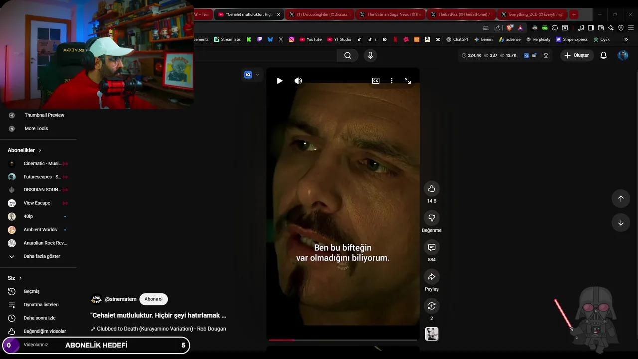Open the vidIQ trophy icon in header
The width and height of the screenshot is (638, 359).
pos(546,55)
